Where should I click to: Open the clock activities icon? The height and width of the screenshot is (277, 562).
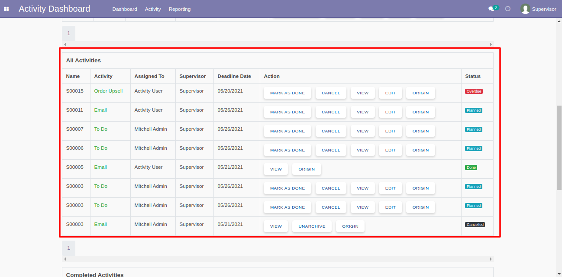[508, 9]
